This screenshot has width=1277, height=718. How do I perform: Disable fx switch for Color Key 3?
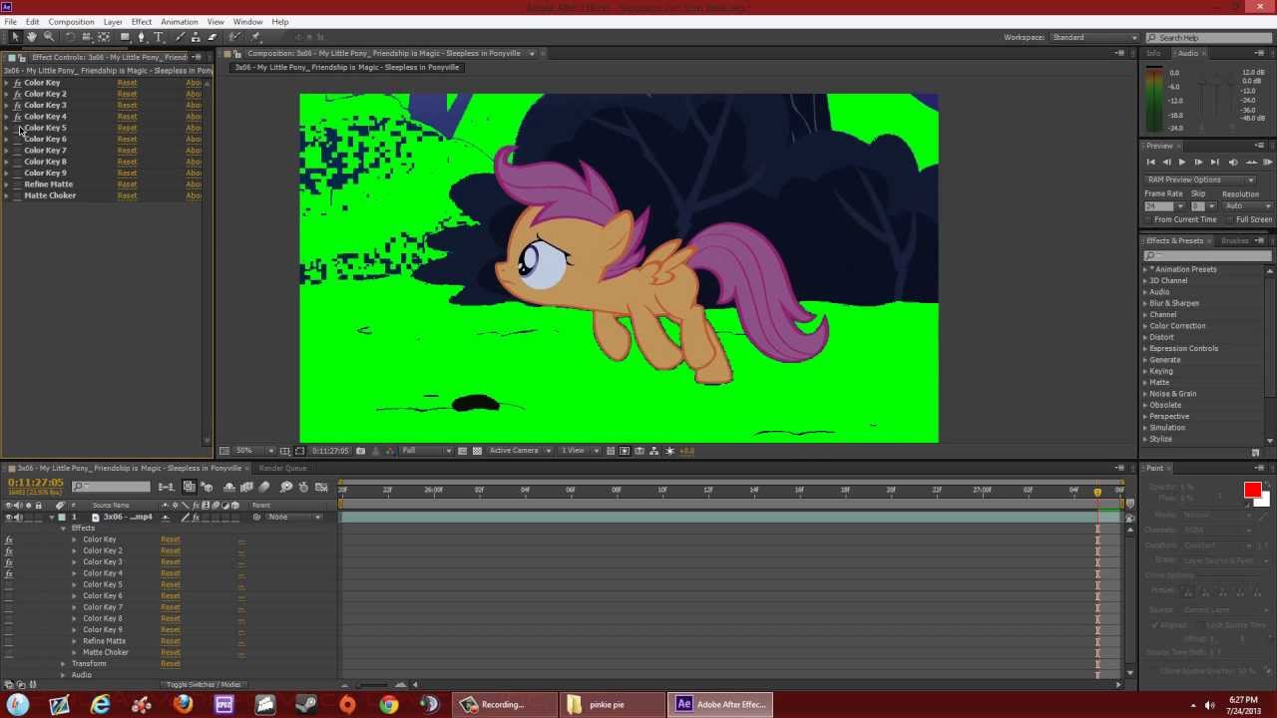point(17,105)
